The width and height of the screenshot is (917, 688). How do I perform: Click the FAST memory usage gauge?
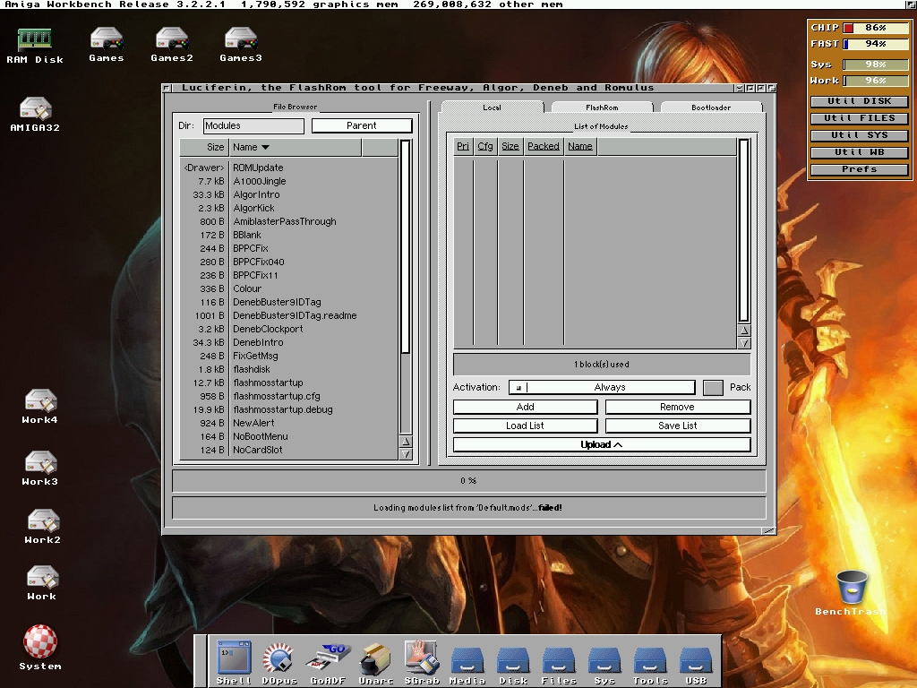point(876,44)
